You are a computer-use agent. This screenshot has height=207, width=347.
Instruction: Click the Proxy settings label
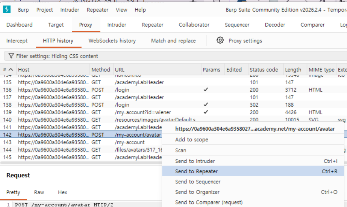point(245,40)
